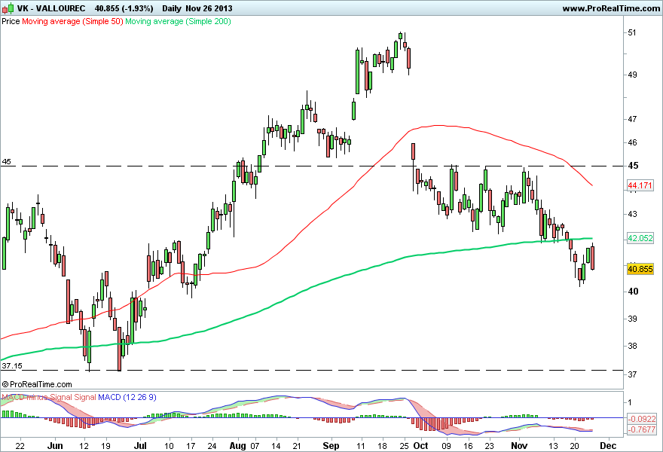
Task: Click the 11 date after Sep
Action: [360, 446]
